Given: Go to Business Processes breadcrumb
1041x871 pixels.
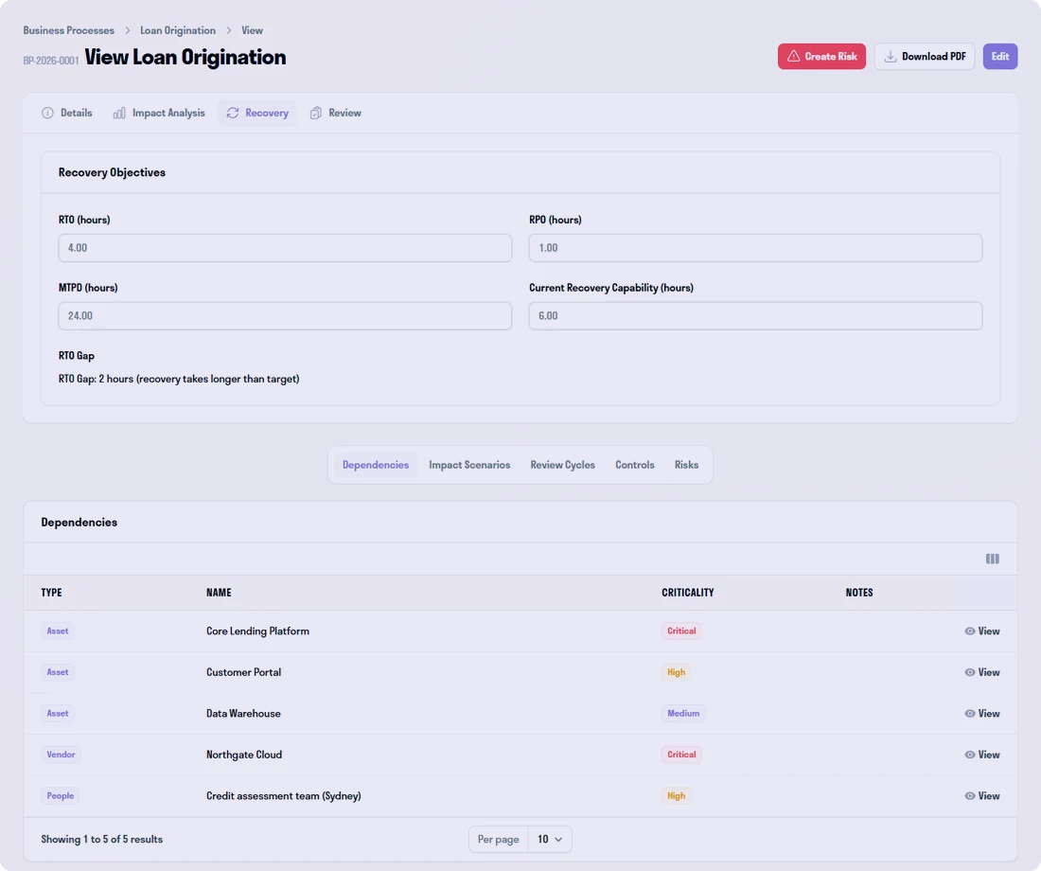Looking at the screenshot, I should tap(68, 30).
